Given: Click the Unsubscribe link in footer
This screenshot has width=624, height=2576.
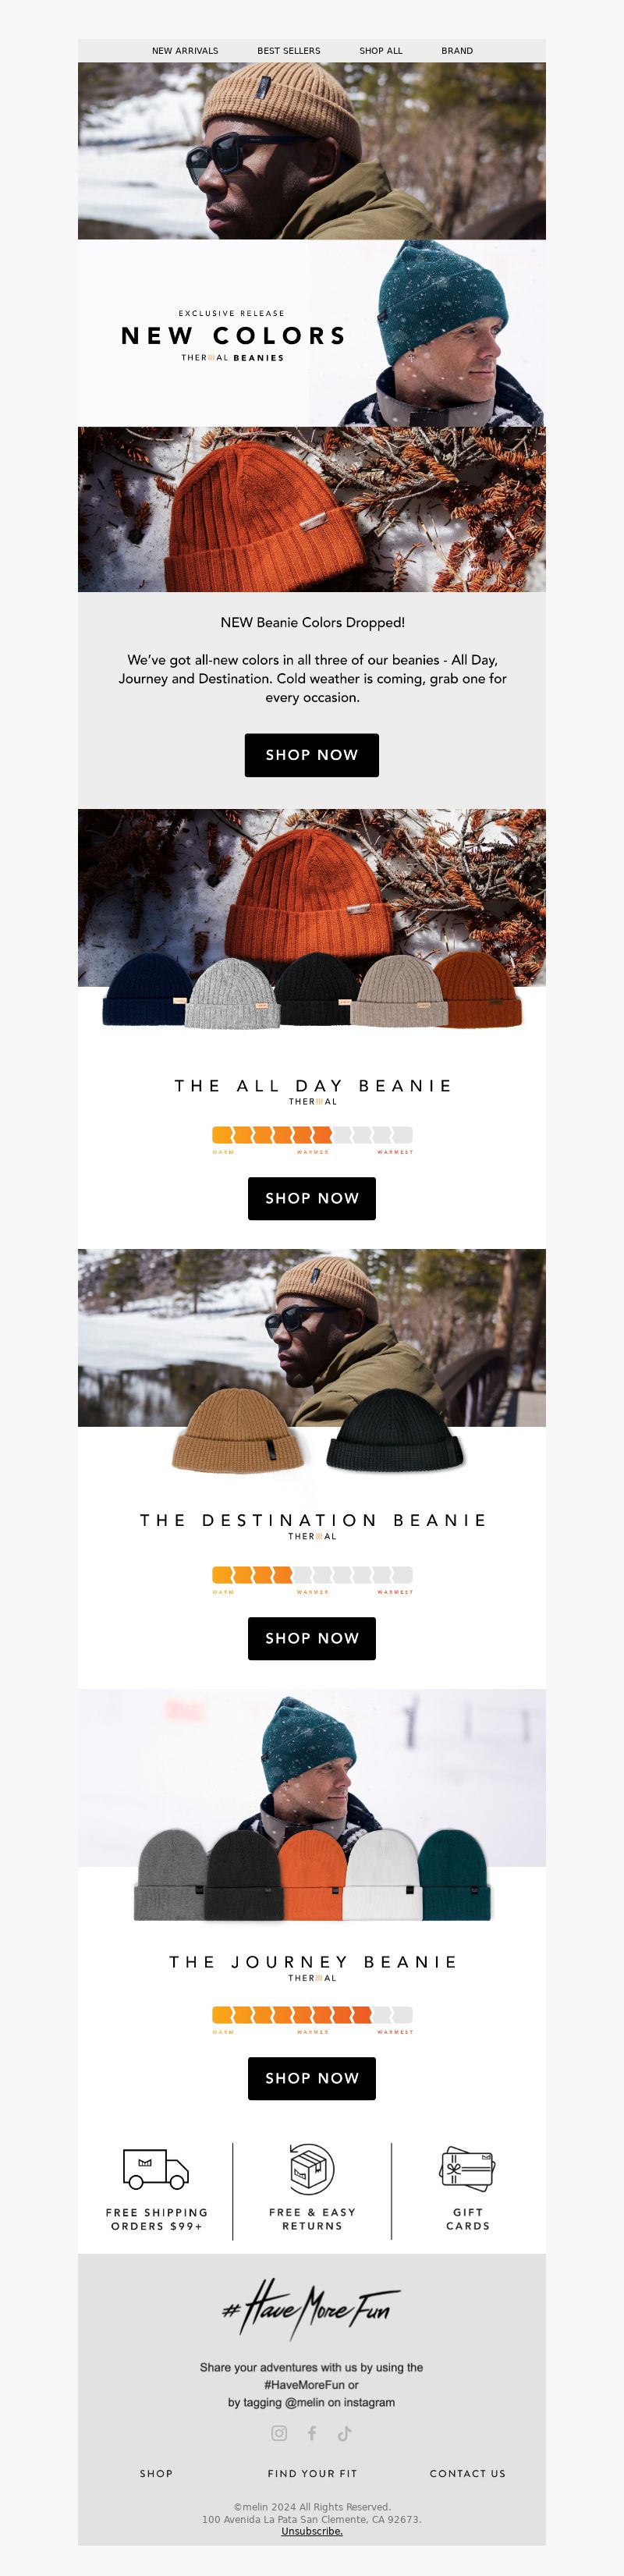Looking at the screenshot, I should coord(312,2531).
